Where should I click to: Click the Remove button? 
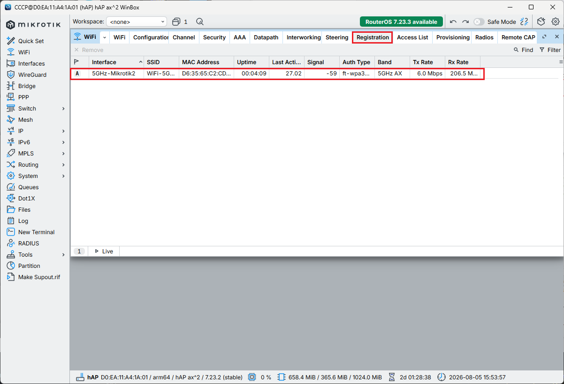pyautogui.click(x=89, y=50)
